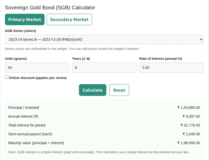Click into the Years (1–8) field
The image size is (209, 160).
104,68
